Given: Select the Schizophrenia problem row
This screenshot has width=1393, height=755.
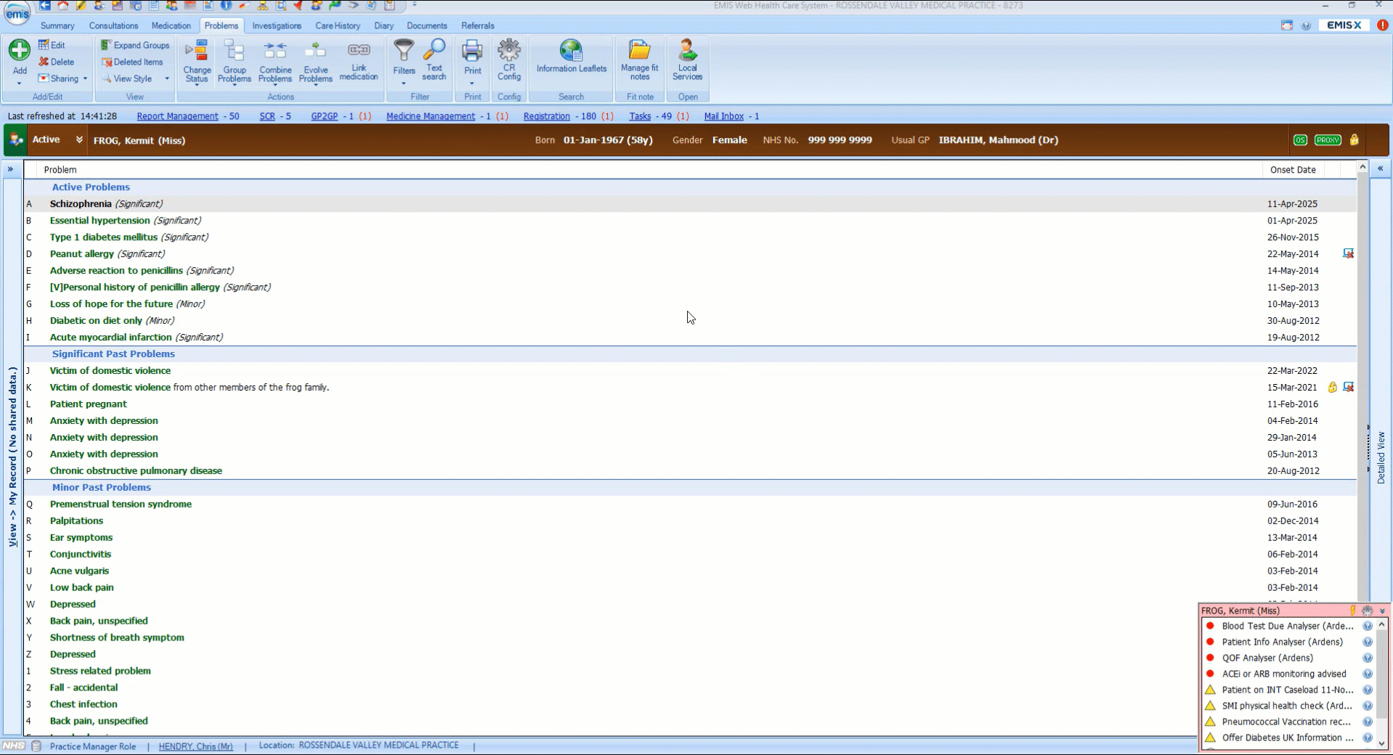Looking at the screenshot, I should click(x=690, y=204).
